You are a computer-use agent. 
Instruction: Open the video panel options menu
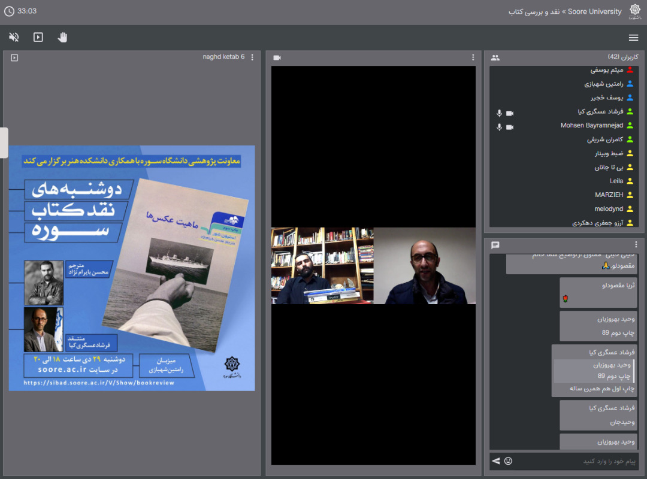[x=473, y=57]
